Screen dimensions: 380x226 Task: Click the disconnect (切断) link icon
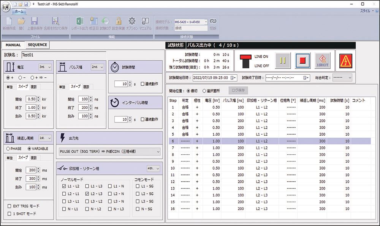coord(213,21)
